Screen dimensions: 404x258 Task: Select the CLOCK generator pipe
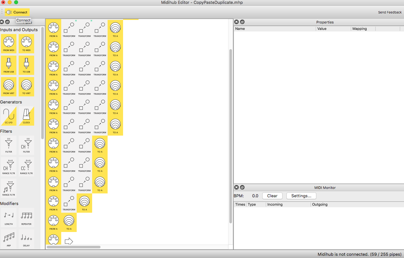tap(26, 116)
